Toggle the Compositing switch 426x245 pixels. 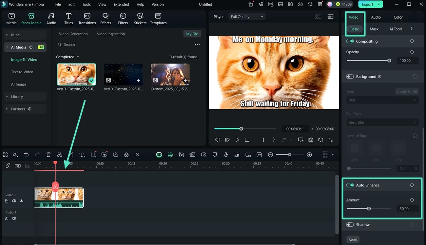[x=350, y=41]
